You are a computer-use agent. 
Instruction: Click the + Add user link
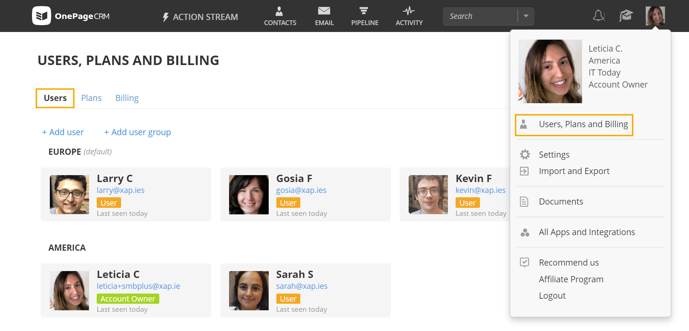coord(63,132)
